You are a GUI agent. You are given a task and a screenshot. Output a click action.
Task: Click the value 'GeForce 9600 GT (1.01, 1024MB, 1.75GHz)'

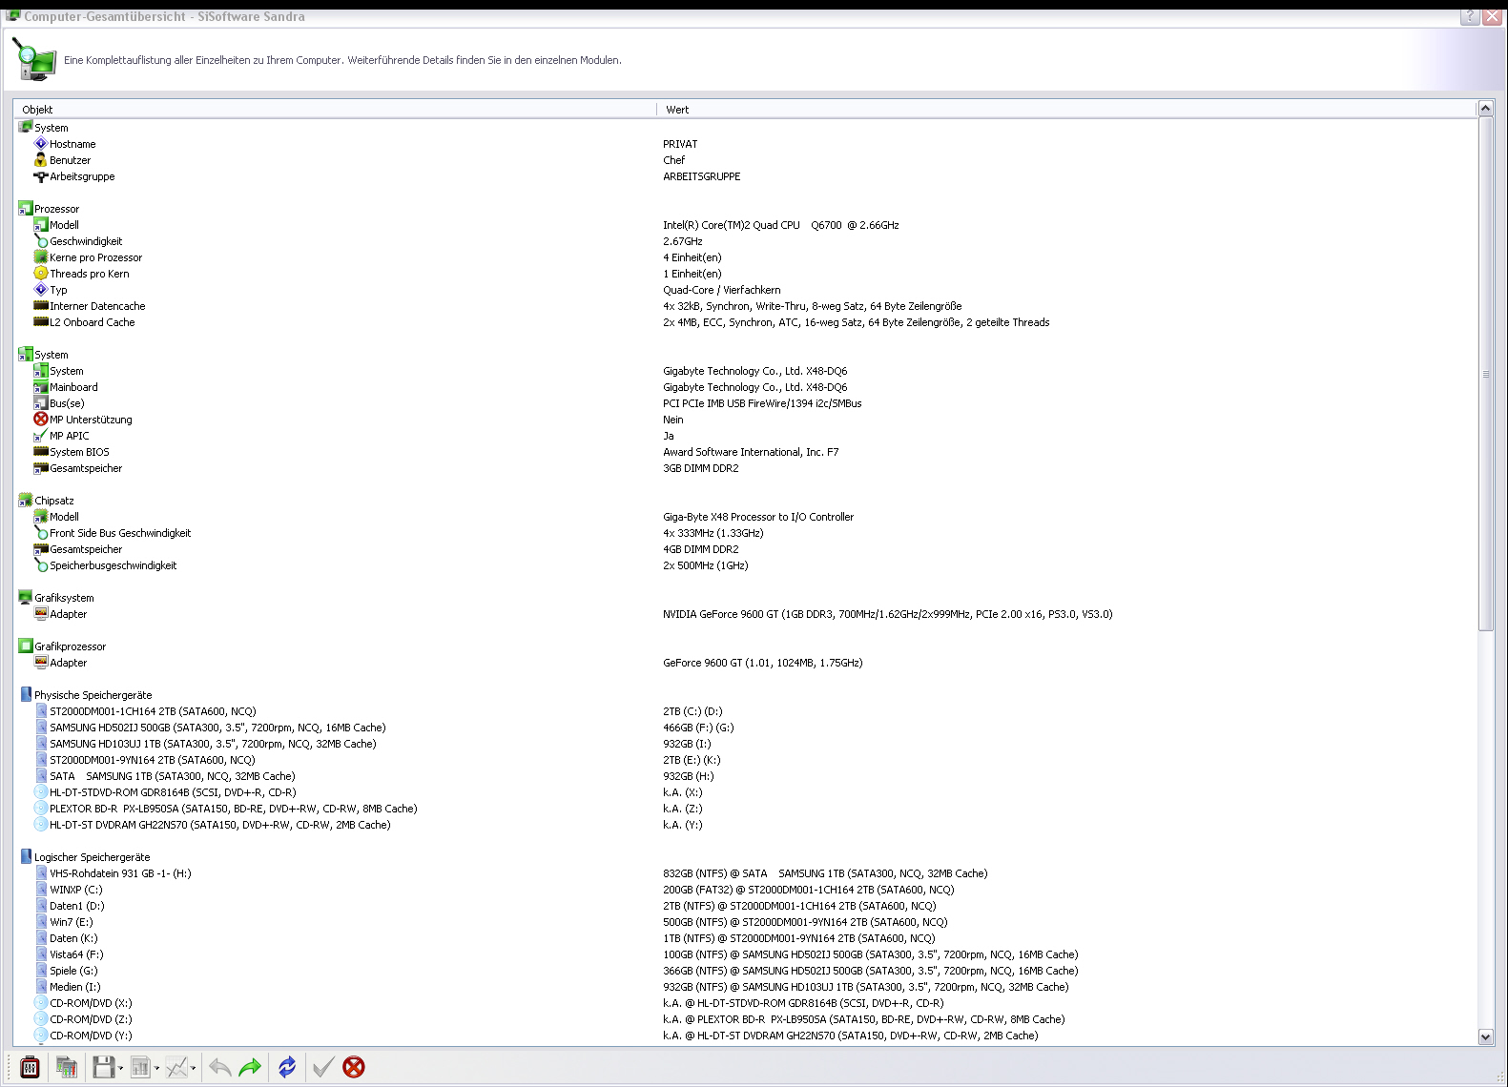click(762, 663)
